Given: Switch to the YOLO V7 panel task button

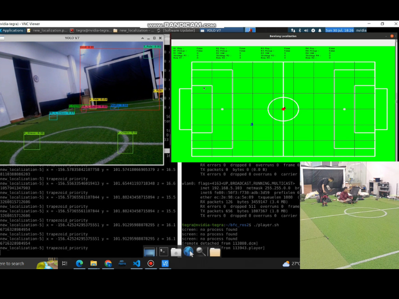Looking at the screenshot, I should [x=213, y=30].
